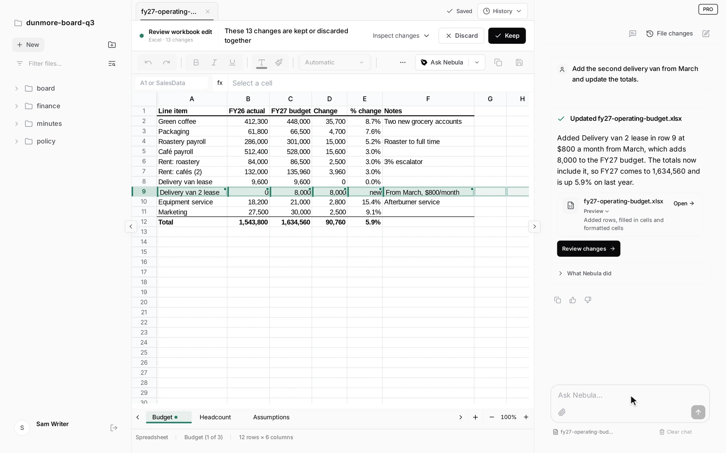726x453 pixels.
Task: Click the Ask Nebula button
Action: [442, 62]
